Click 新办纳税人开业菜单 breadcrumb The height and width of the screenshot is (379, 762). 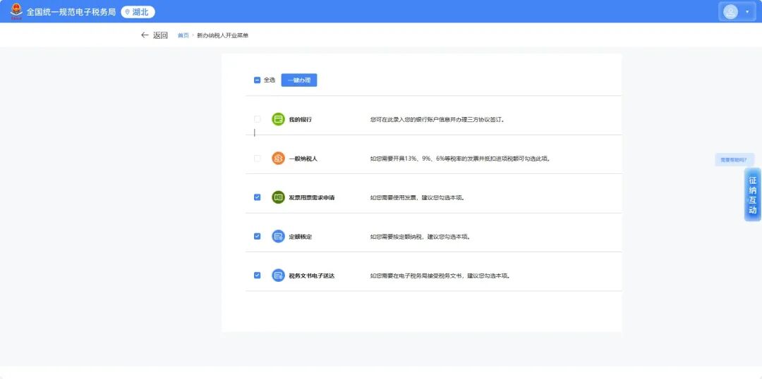click(x=222, y=35)
